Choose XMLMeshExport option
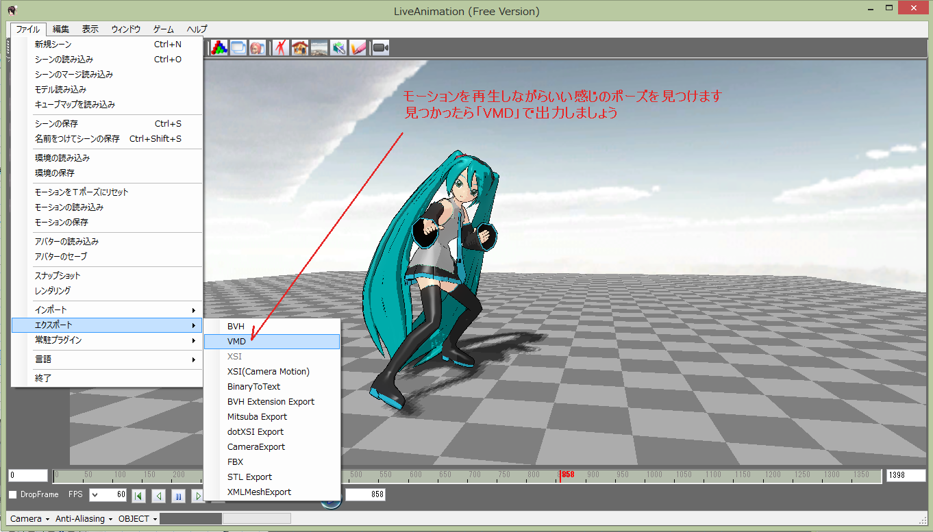This screenshot has height=532, width=933. pos(272,492)
